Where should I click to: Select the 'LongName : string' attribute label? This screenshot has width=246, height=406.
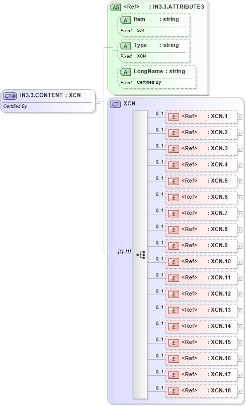[159, 72]
